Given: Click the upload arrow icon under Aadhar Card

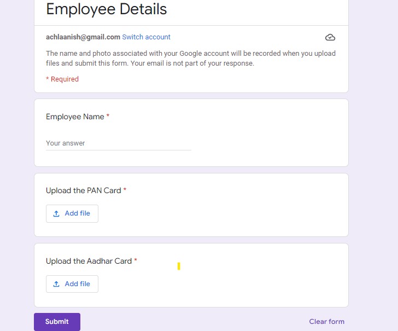Looking at the screenshot, I should coord(56,284).
